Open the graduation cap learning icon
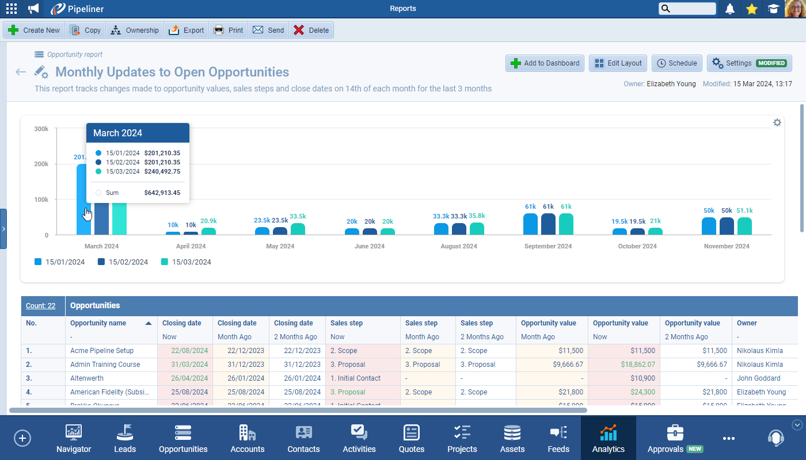The height and width of the screenshot is (460, 806). point(773,9)
